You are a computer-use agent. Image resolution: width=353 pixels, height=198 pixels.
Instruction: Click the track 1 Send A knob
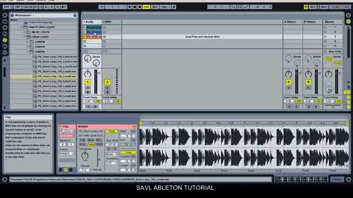click(x=88, y=59)
